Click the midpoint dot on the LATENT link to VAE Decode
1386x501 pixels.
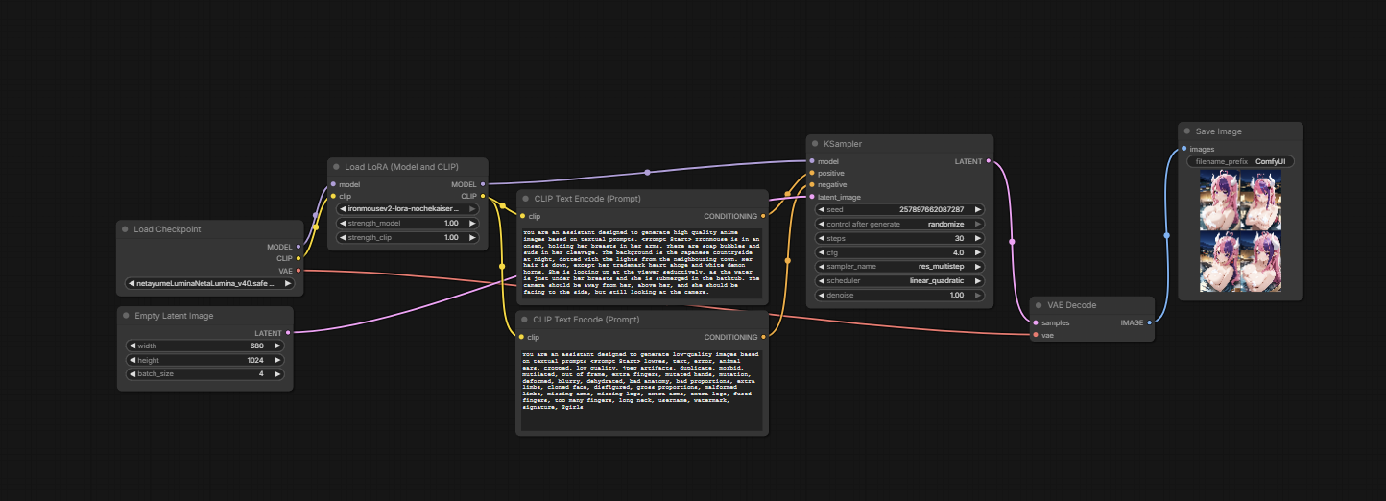coord(1012,242)
